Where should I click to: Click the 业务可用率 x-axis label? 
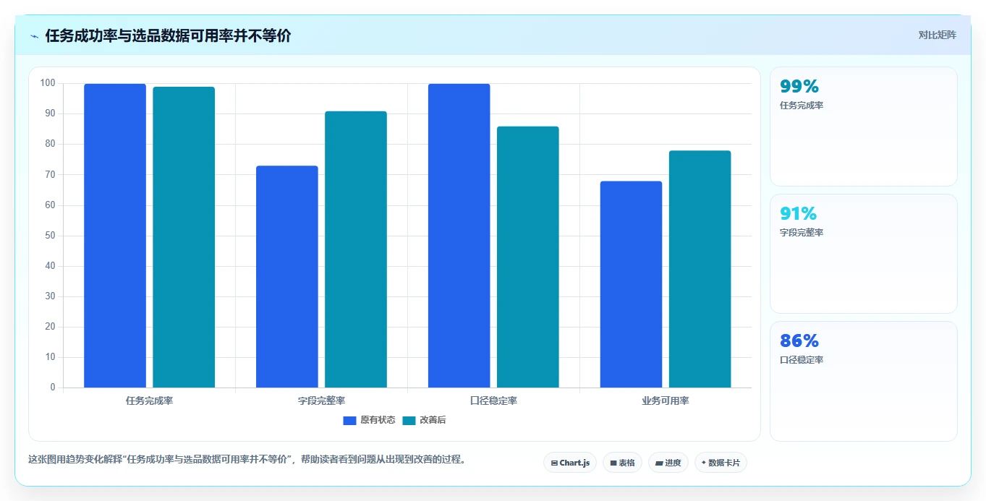(666, 401)
